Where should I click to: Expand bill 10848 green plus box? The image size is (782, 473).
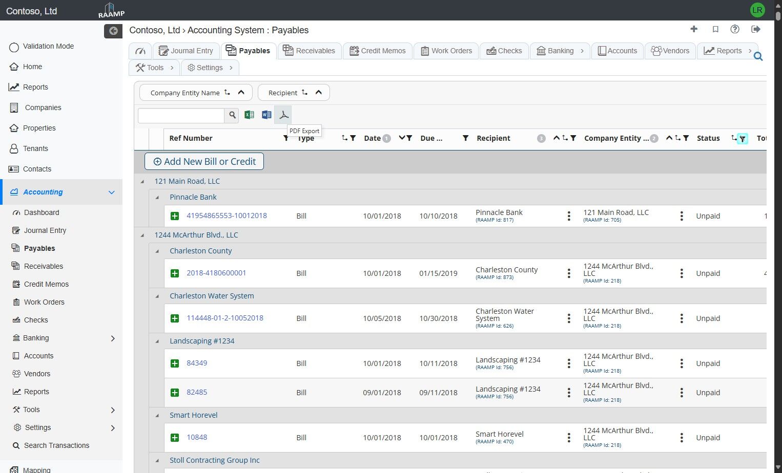click(175, 438)
